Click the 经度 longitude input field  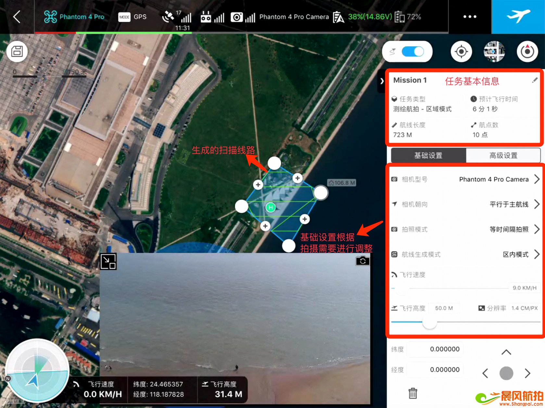pos(435,370)
